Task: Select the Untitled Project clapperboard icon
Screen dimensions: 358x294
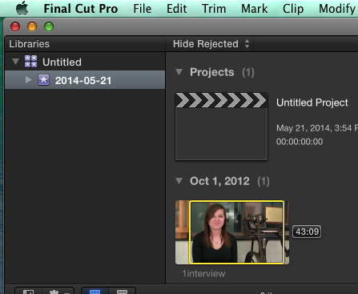Action: [x=221, y=127]
